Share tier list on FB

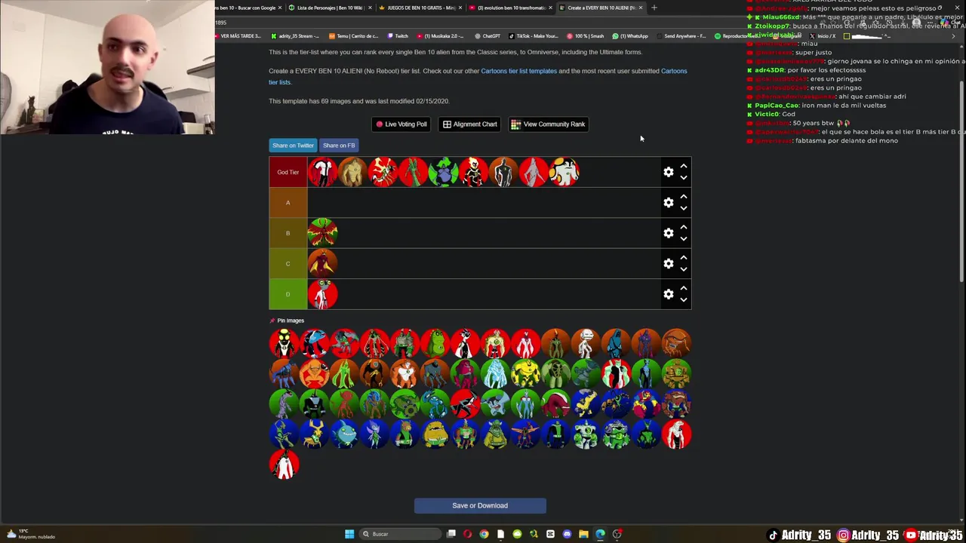[339, 146]
